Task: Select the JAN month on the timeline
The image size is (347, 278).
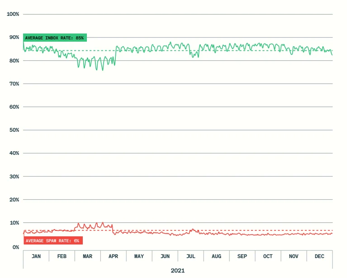Action: point(36,257)
